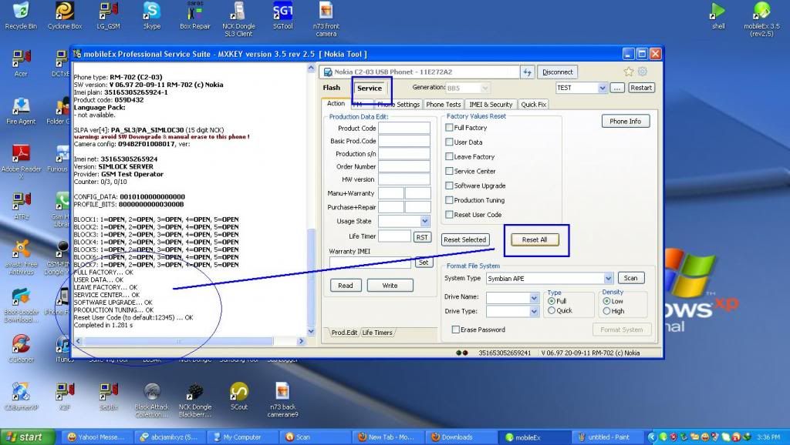This screenshot has width=790, height=445.
Task: Open NCK Dongle SL3 Client icon
Action: [238, 18]
